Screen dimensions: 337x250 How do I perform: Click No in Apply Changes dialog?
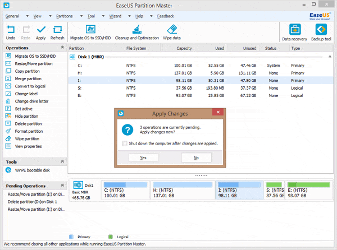point(196,158)
